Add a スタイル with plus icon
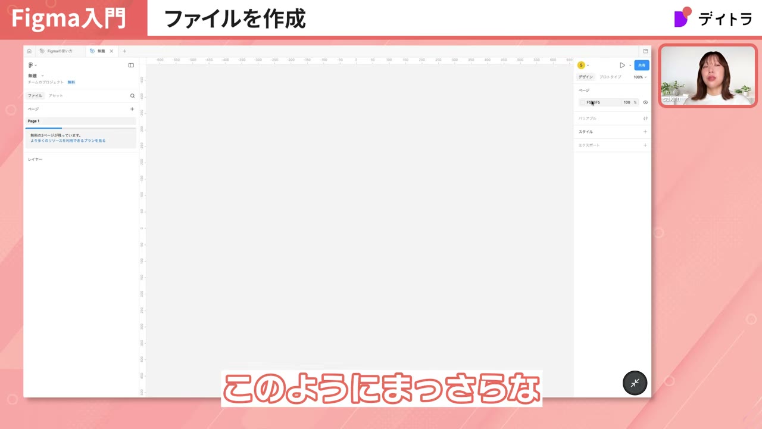Screen dimensions: 762x429 click(645, 132)
